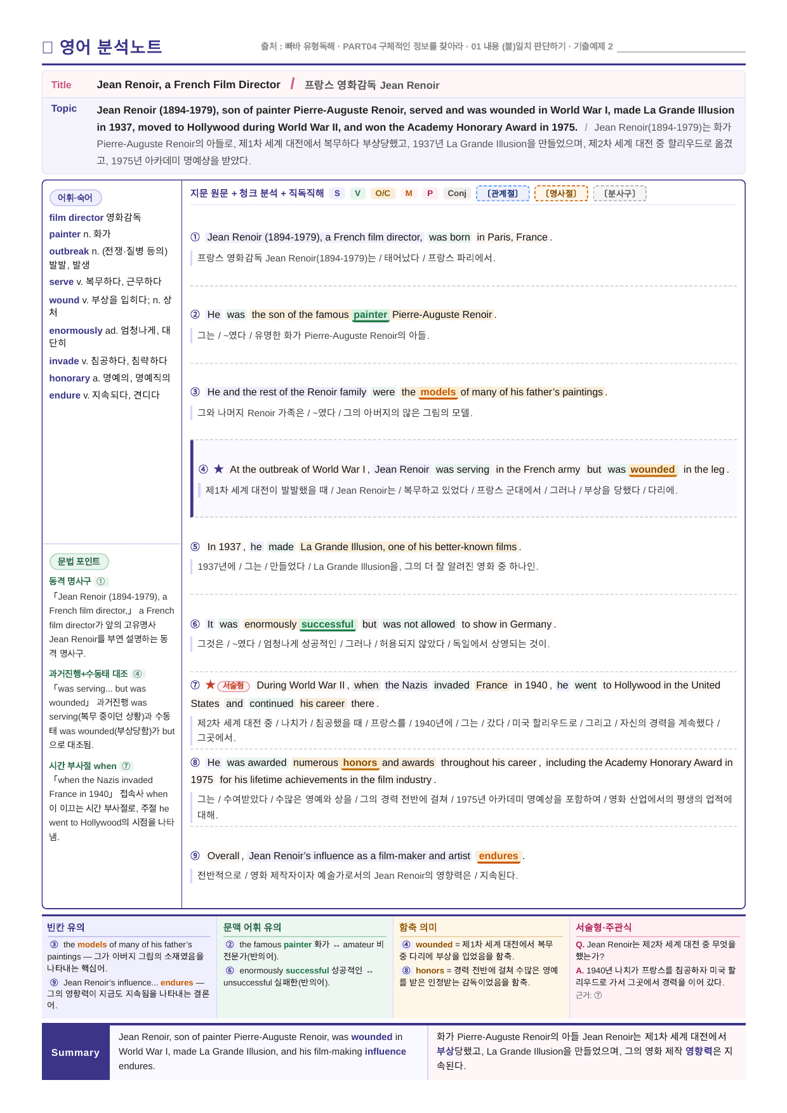Click the ⑦ reference beside 시간 부사절 when
Screen dimensions: 787x1113
(126, 766)
